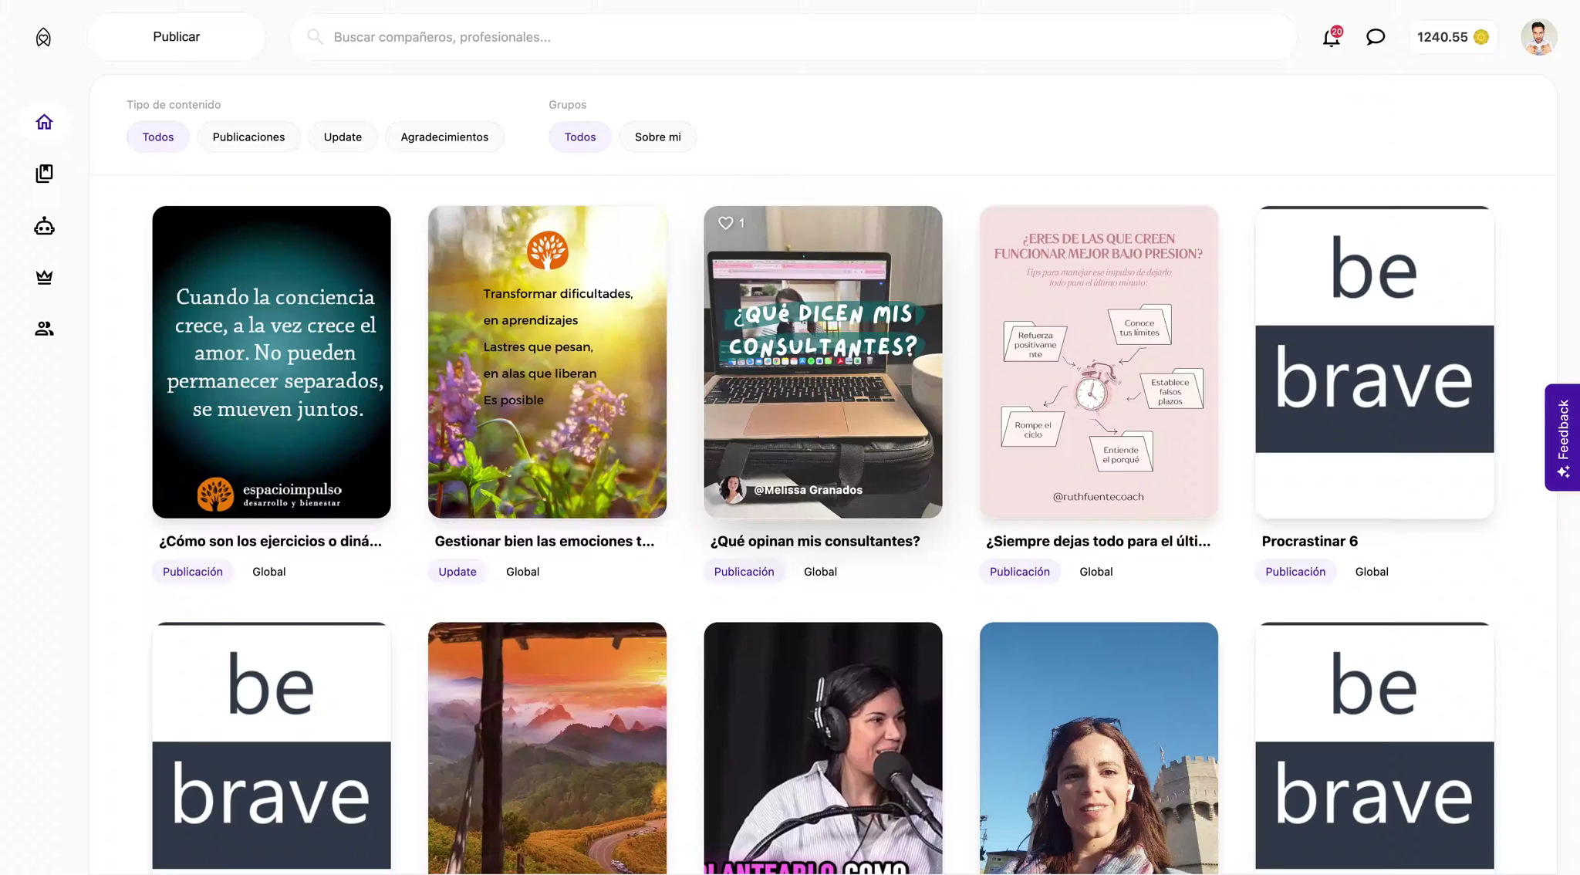Click Global label under Procrastinar 6
Viewport: 1580px width, 875px height.
(1372, 572)
